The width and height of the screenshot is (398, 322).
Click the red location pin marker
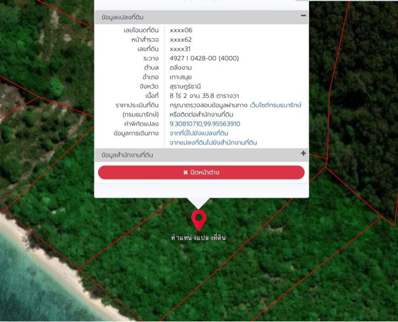coord(199,219)
